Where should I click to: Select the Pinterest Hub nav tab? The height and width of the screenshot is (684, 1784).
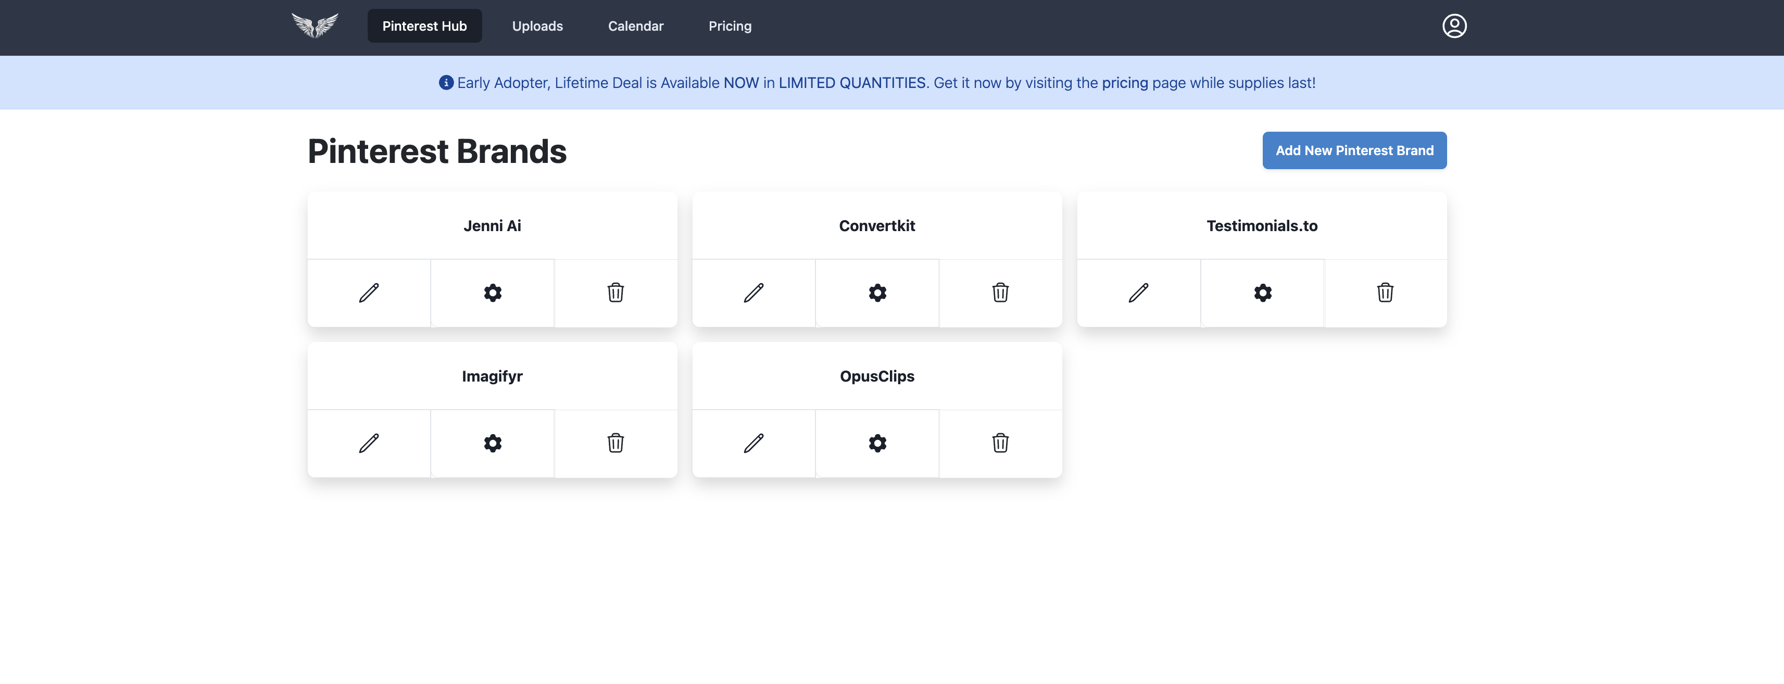click(x=424, y=27)
